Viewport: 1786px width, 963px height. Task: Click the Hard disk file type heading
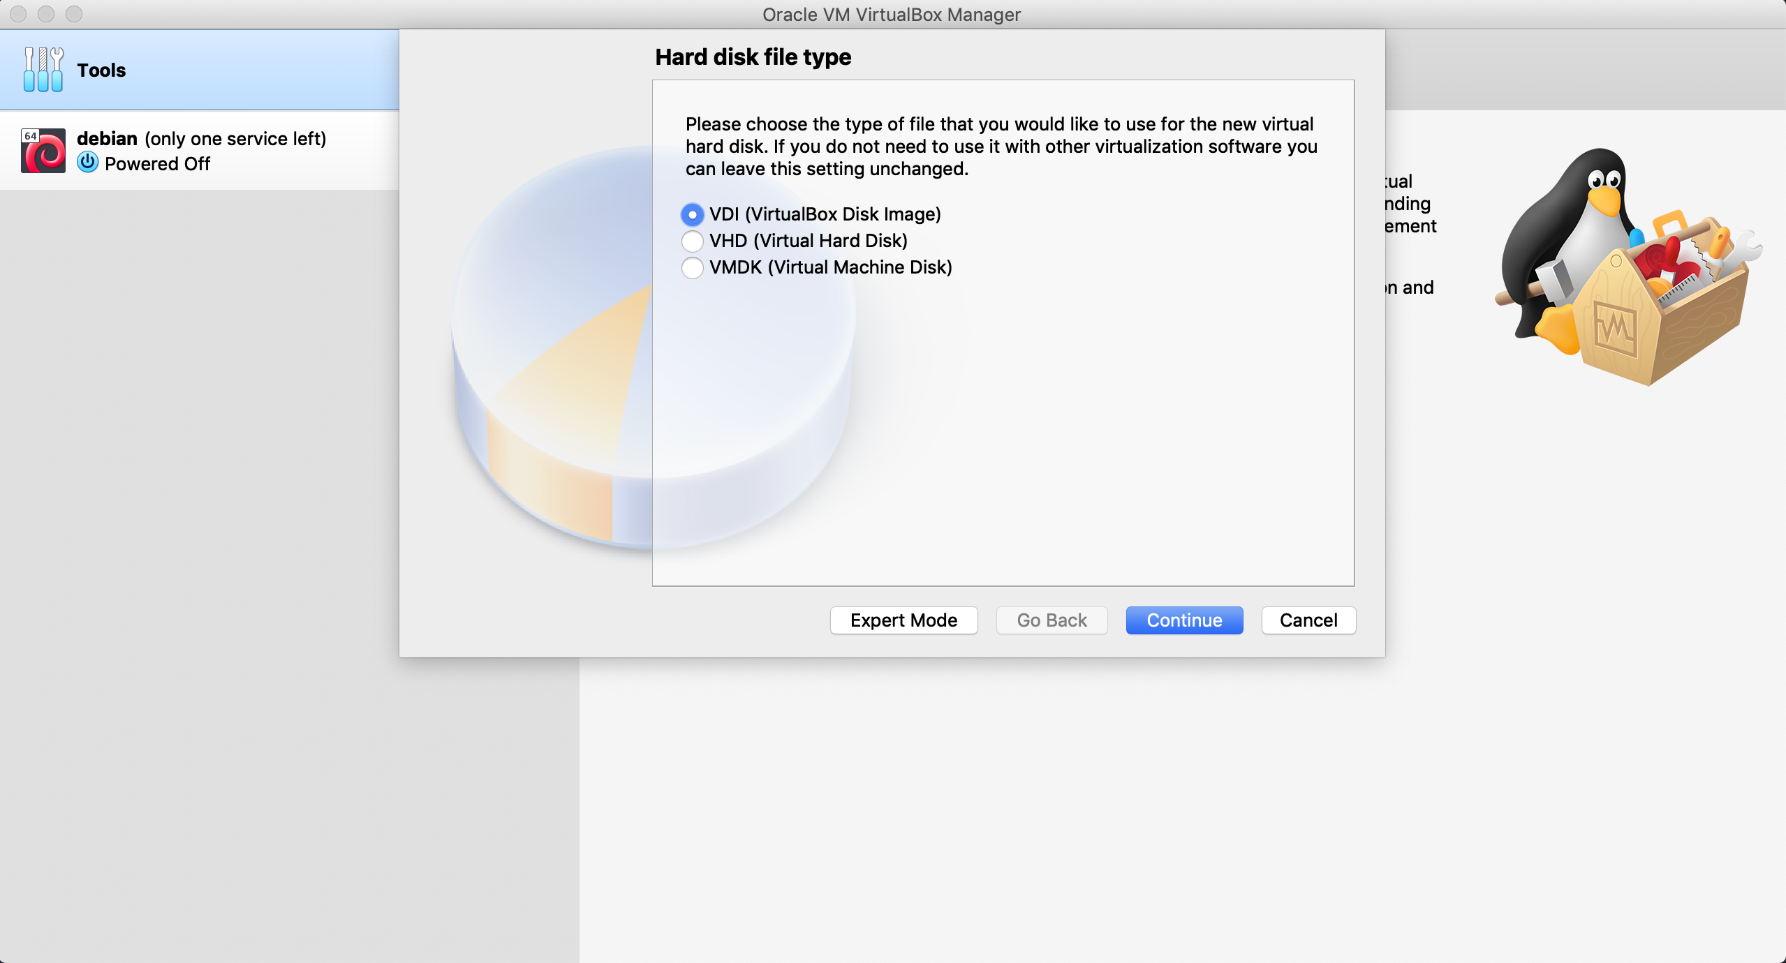pyautogui.click(x=753, y=57)
